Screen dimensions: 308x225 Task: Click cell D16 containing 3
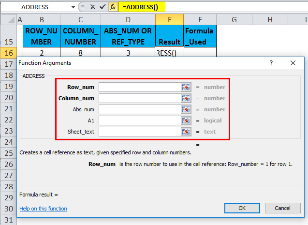128,53
